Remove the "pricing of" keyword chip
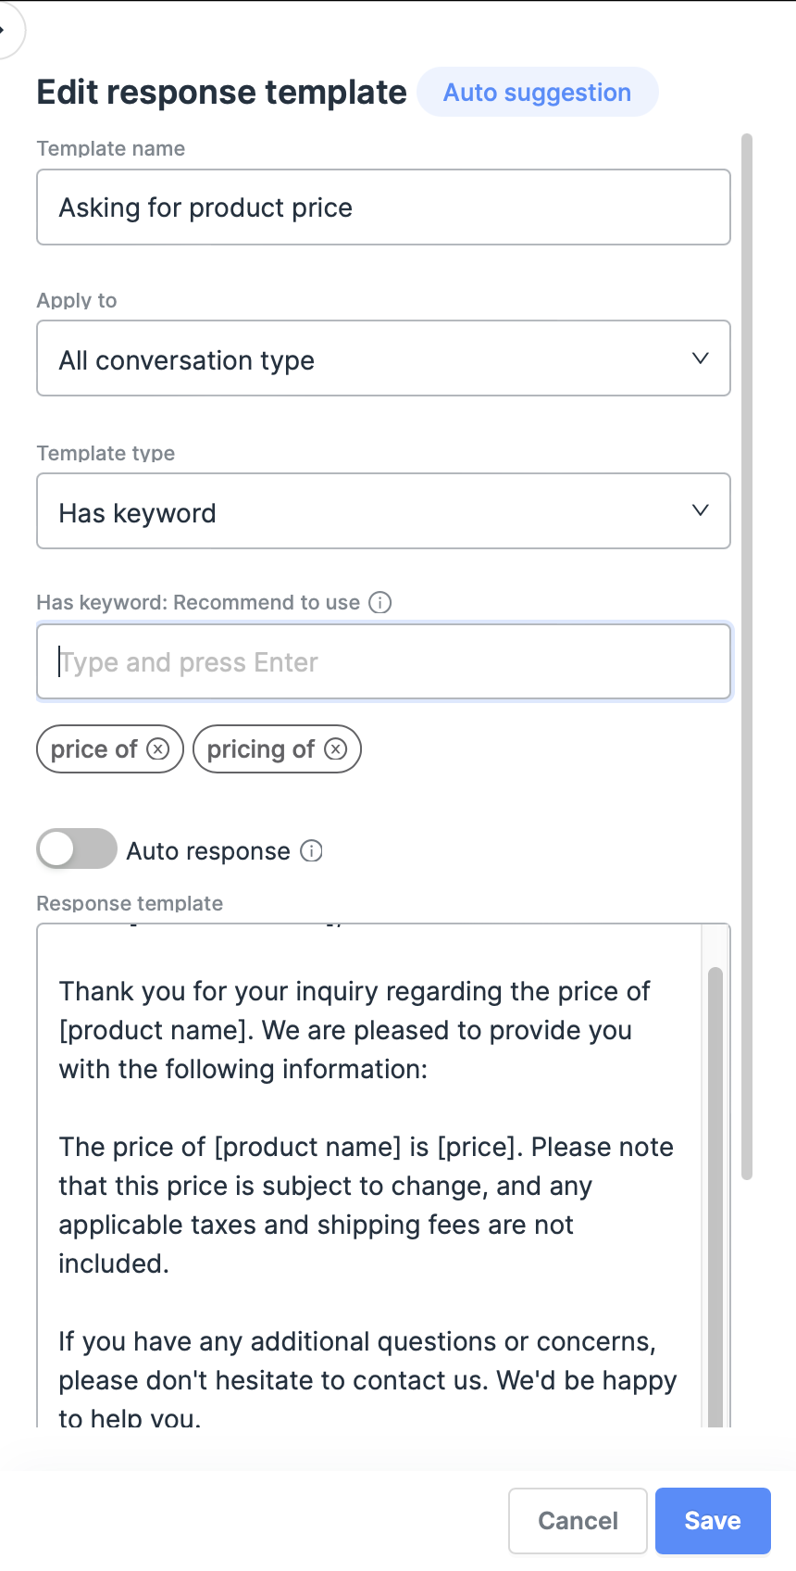Screen dimensions: 796x1571 click(x=336, y=748)
